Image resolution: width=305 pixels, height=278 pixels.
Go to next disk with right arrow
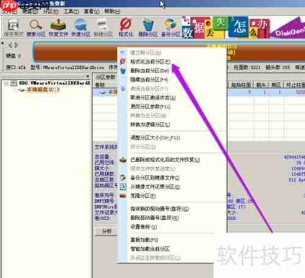(x=16, y=45)
